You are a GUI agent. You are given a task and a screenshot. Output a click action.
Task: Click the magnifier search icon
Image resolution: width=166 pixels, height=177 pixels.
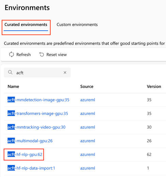point(10,72)
